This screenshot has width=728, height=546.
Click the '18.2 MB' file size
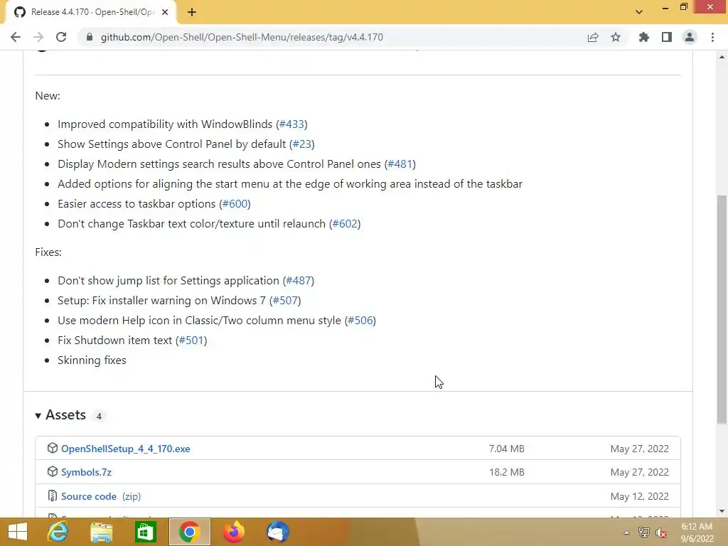506,472
